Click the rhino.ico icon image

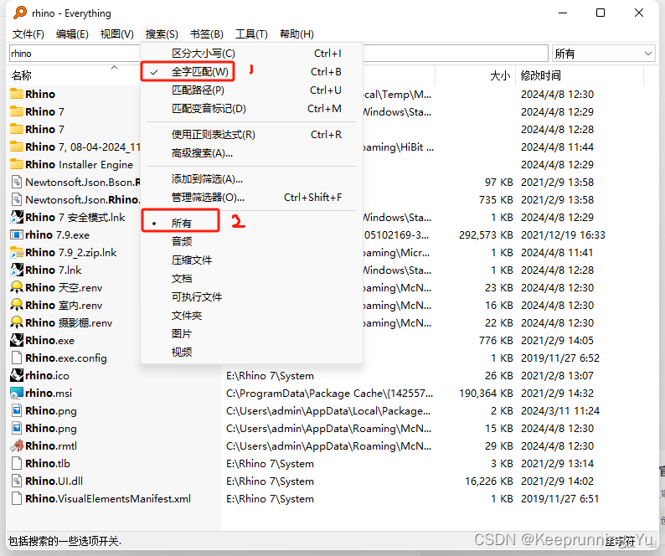coord(17,375)
